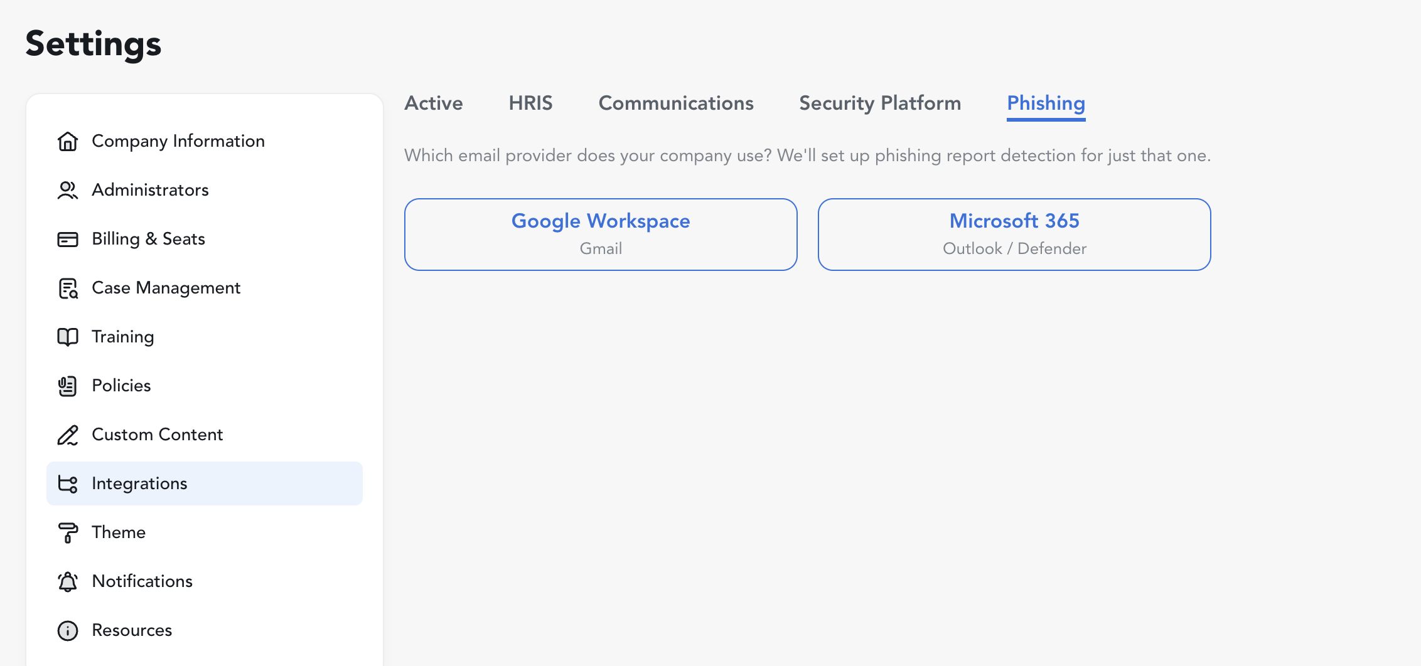Select the Billing & Seats card icon
The image size is (1421, 666).
point(68,239)
